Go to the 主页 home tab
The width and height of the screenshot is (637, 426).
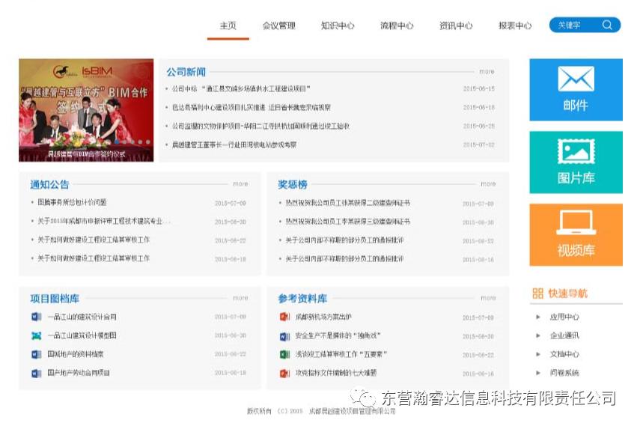tap(228, 25)
